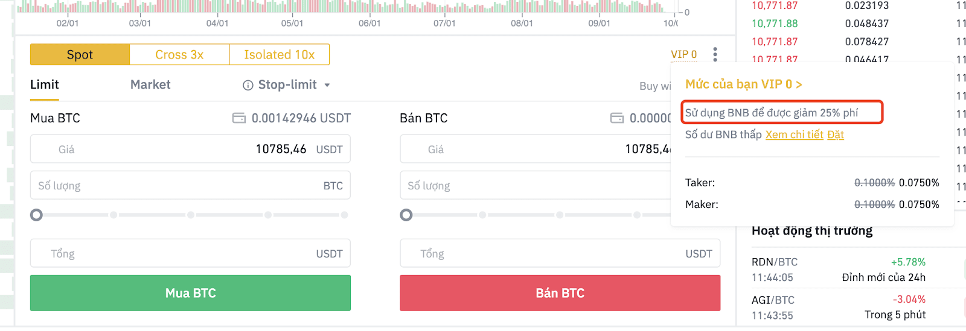Click the info icon next to Stop-limit
966x331 pixels.
248,86
